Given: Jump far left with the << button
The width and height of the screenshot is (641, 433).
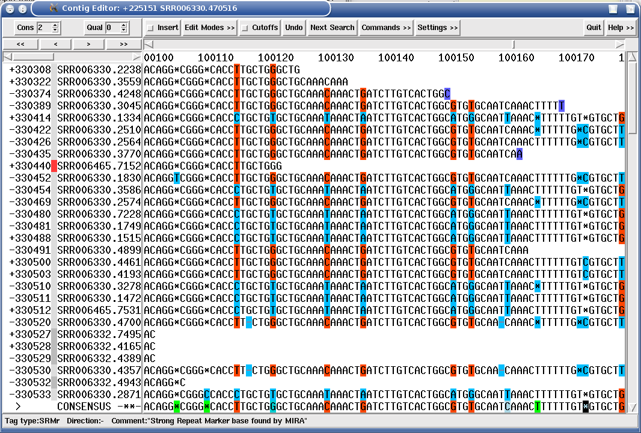Looking at the screenshot, I should click(x=20, y=44).
